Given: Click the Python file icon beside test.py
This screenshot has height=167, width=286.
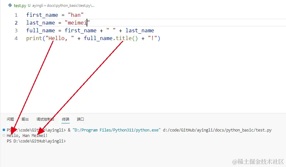Looking at the screenshot, I should [x=10, y=5].
